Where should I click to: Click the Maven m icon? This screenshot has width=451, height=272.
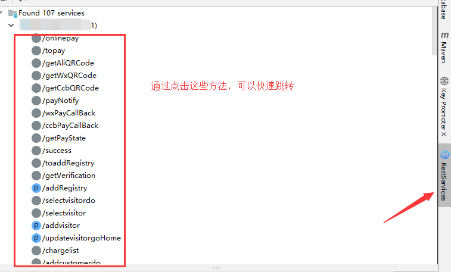point(444,35)
